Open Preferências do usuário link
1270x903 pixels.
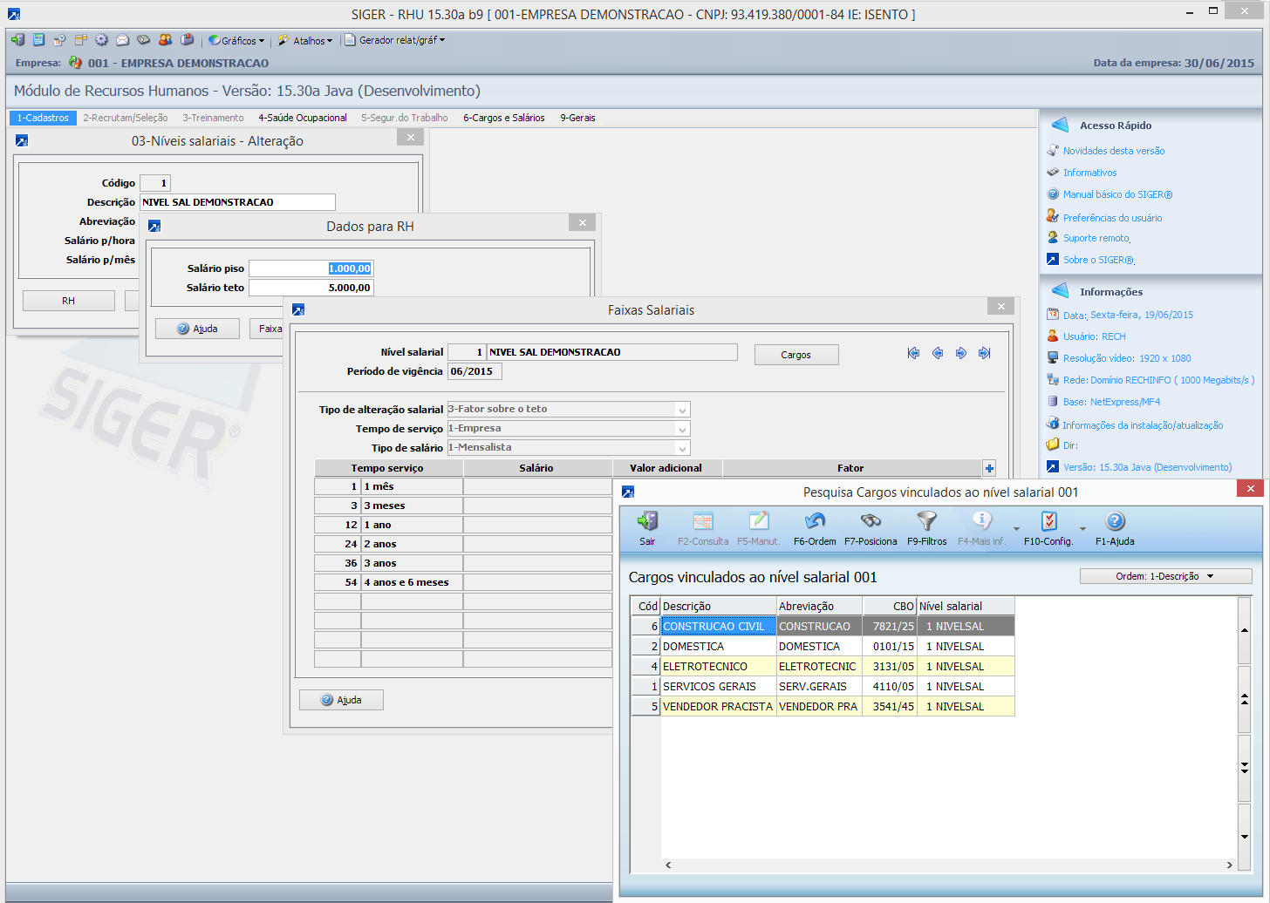coord(1112,218)
